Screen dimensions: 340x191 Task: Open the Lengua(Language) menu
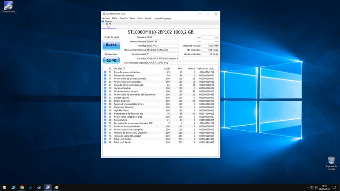click(x=162, y=18)
